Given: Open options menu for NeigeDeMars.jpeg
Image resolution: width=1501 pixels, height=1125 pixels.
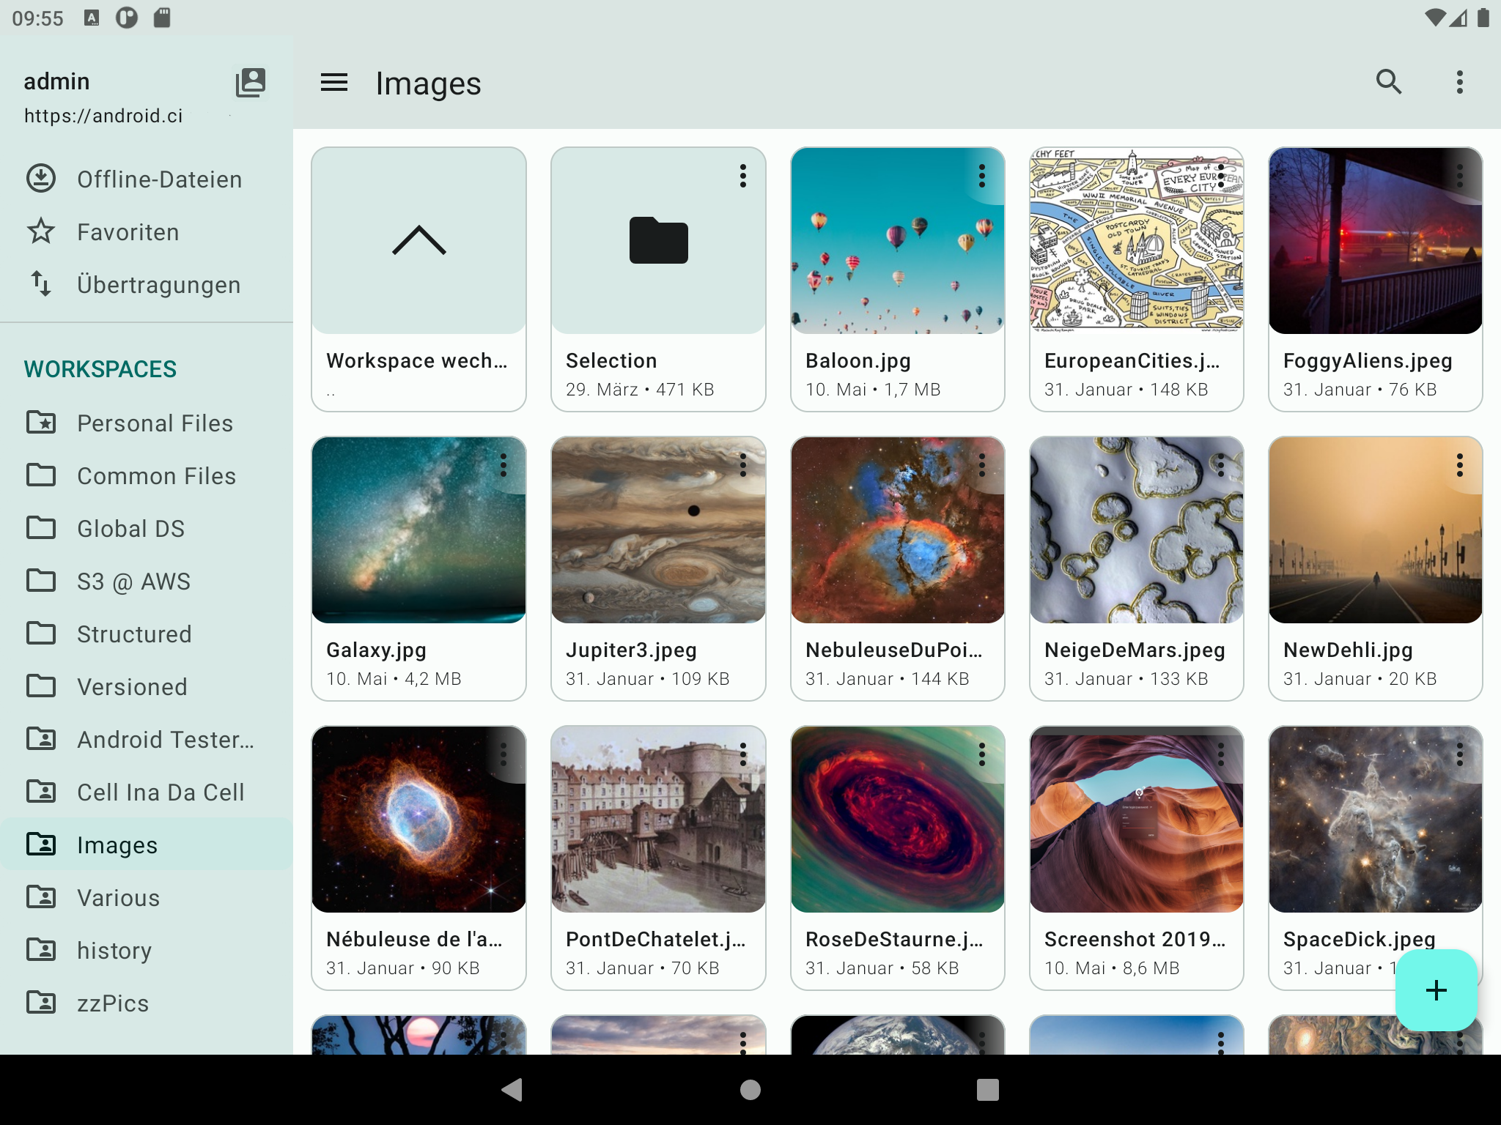Looking at the screenshot, I should point(1221,465).
